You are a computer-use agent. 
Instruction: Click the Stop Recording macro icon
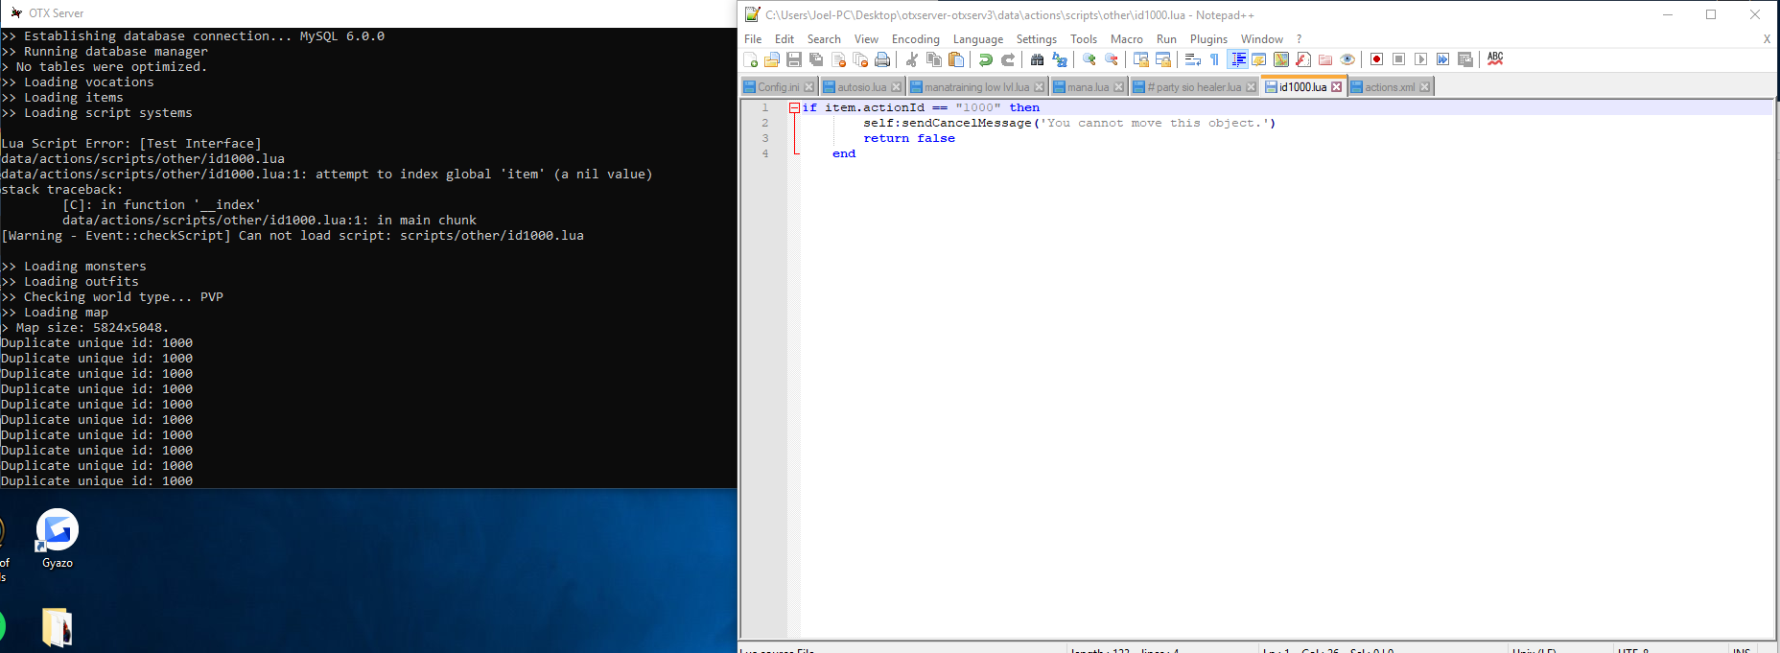coord(1399,59)
